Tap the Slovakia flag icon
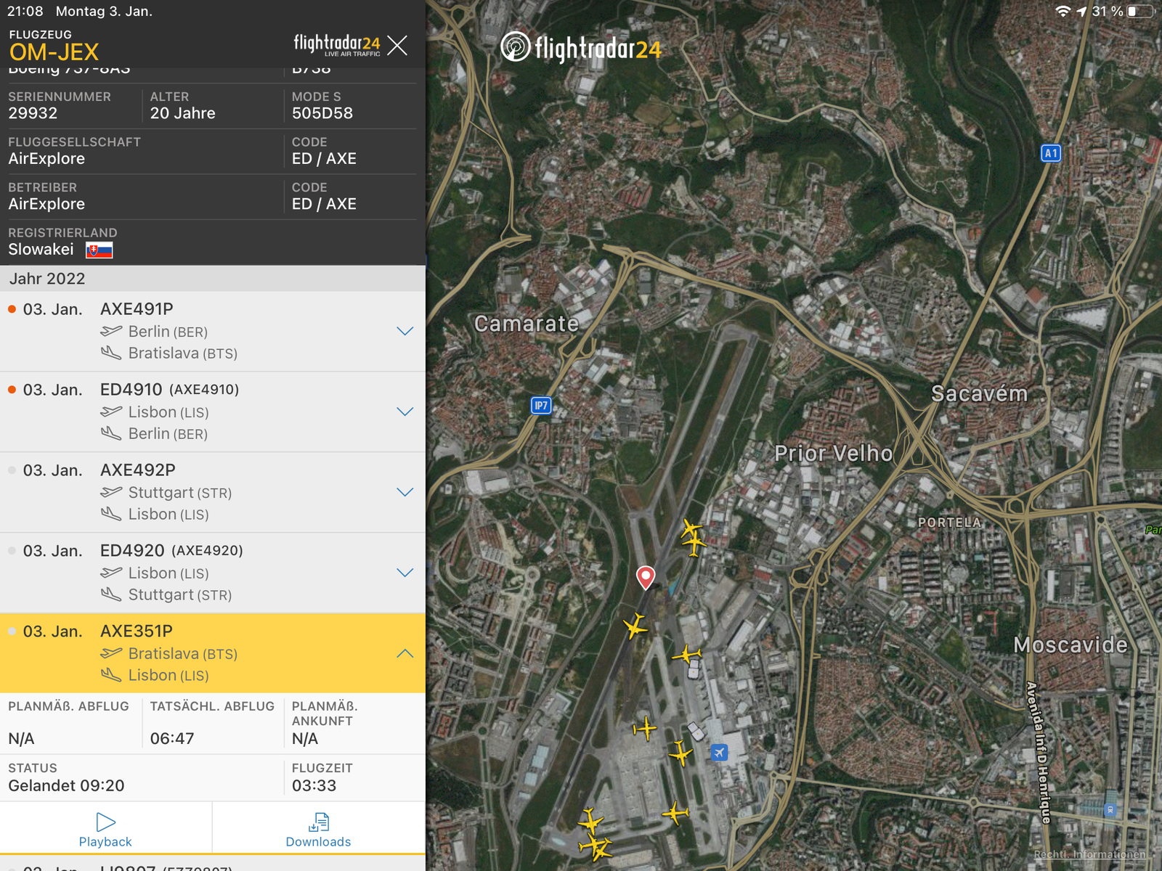 tap(99, 250)
